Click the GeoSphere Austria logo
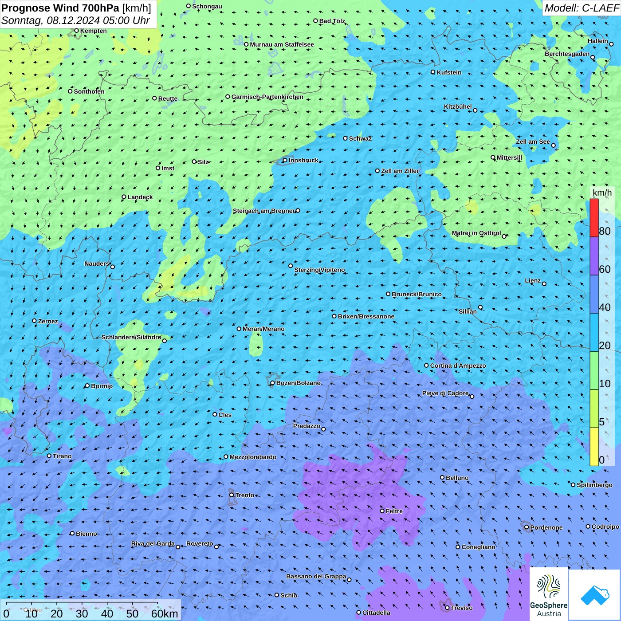 click(549, 594)
